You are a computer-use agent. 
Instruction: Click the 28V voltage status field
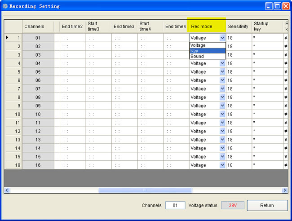pyautogui.click(x=232, y=205)
